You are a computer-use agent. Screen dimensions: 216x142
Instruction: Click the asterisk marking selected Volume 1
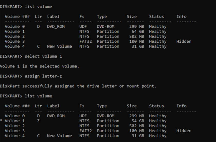tap(1, 120)
